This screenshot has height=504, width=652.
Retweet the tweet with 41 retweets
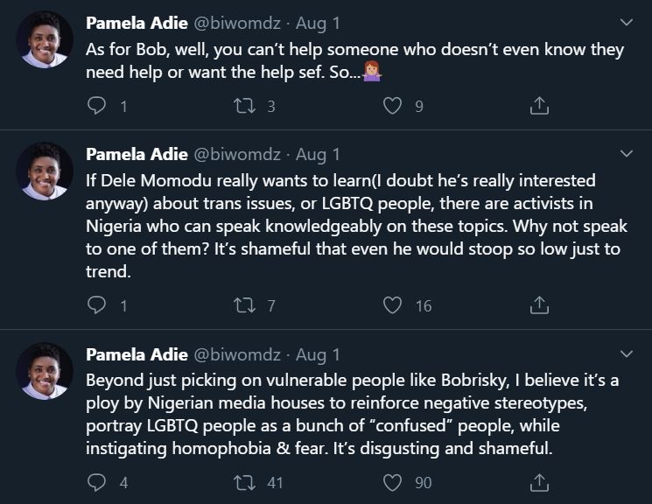[244, 482]
